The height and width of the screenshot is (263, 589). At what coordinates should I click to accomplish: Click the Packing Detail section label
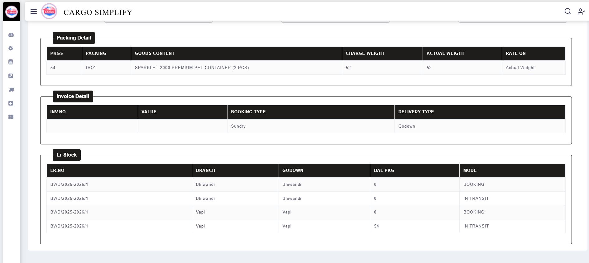tap(74, 38)
